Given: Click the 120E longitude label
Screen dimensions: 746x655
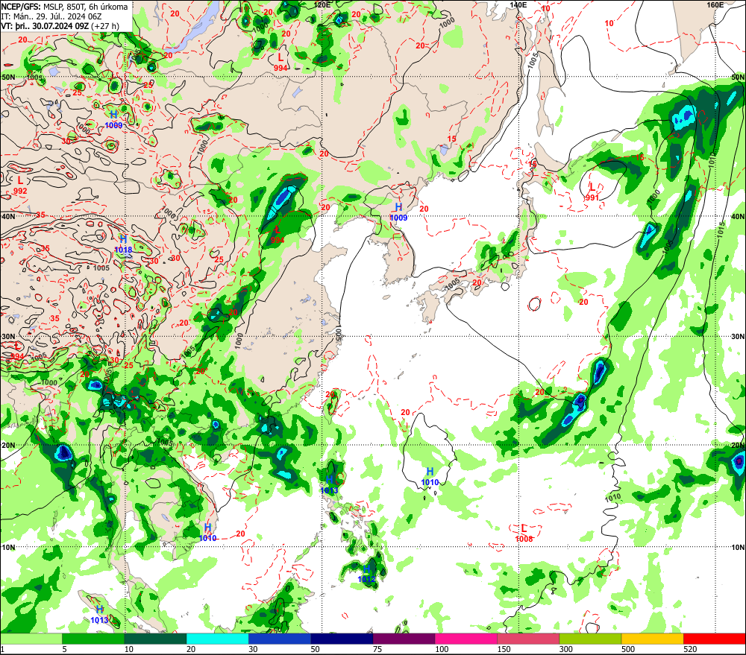Looking at the screenshot, I should (x=322, y=4).
